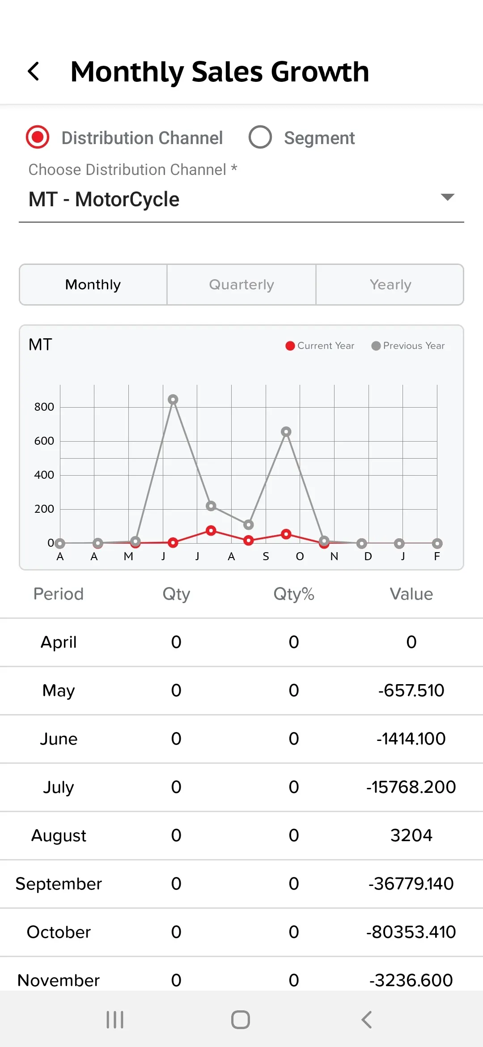Screen dimensions: 483x1047
Task: Open the MT - MotorCycle selection field
Action: pyautogui.click(x=224, y=200)
